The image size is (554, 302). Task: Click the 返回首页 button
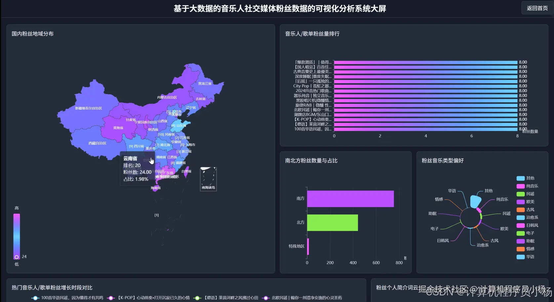click(x=537, y=8)
